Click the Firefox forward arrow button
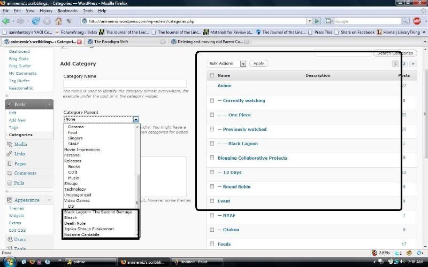The image size is (428, 267). (x=20, y=21)
